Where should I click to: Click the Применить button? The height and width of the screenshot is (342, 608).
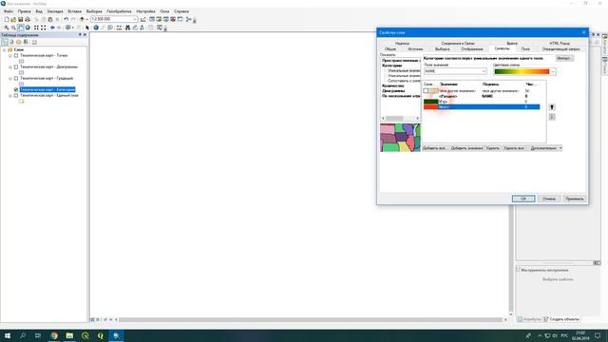[574, 199]
